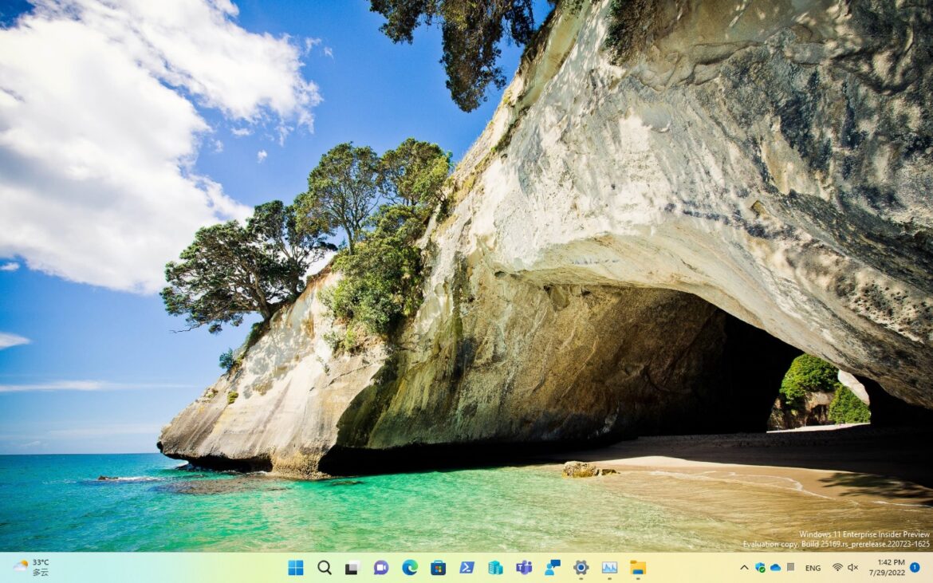933x583 pixels.
Task: Open the ENG language switcher
Action: click(813, 568)
